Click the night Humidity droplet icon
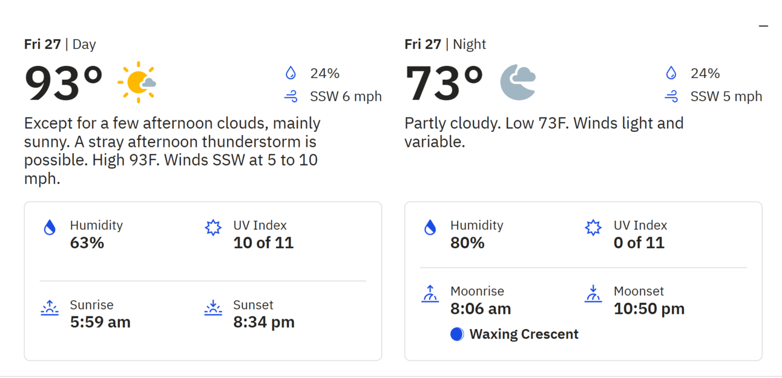This screenshot has height=378, width=782. pyautogui.click(x=430, y=227)
